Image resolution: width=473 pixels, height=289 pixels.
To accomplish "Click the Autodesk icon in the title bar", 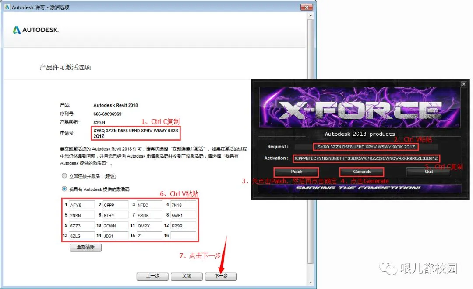I will click(x=7, y=7).
